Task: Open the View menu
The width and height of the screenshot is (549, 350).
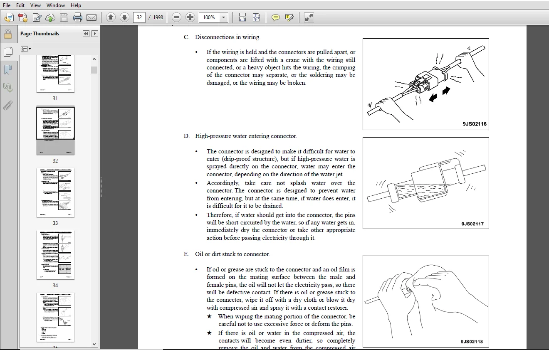Action: pos(35,5)
